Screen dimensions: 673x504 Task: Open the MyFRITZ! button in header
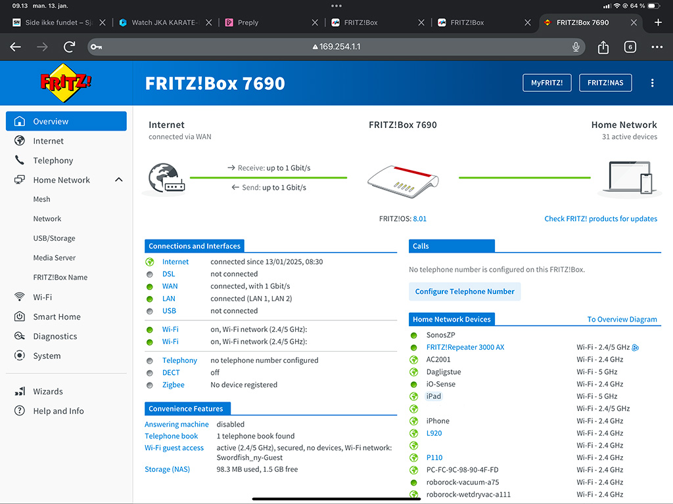[x=546, y=83]
